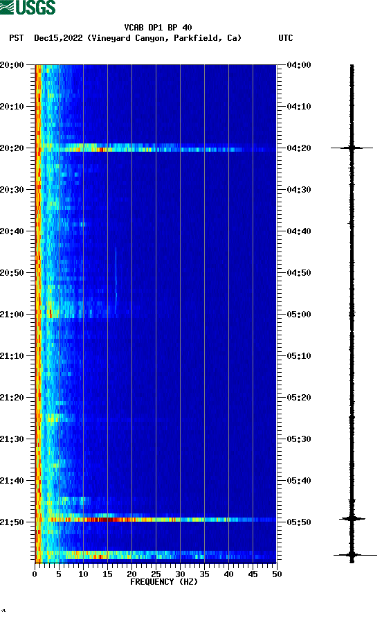The image size is (382, 618).
Task: Click the UTC time label 04:30
Action: 299,190
